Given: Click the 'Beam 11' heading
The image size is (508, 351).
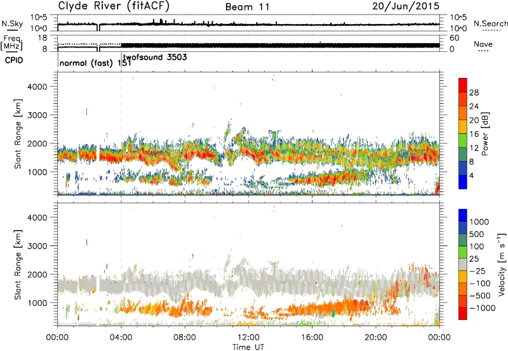Looking at the screenshot, I should click(x=248, y=7).
